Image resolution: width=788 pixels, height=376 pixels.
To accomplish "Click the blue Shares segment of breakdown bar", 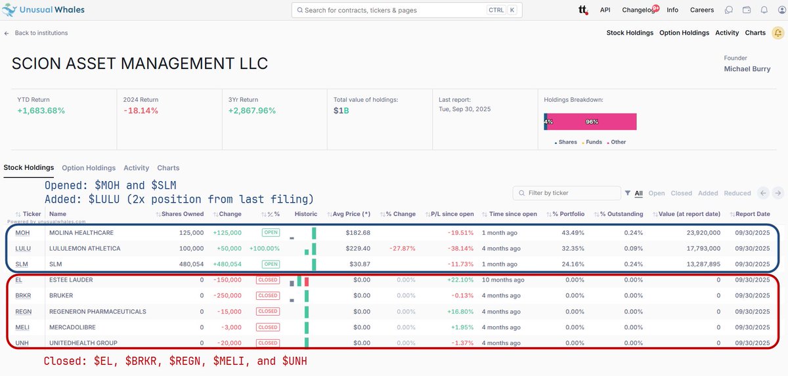I will (x=546, y=122).
